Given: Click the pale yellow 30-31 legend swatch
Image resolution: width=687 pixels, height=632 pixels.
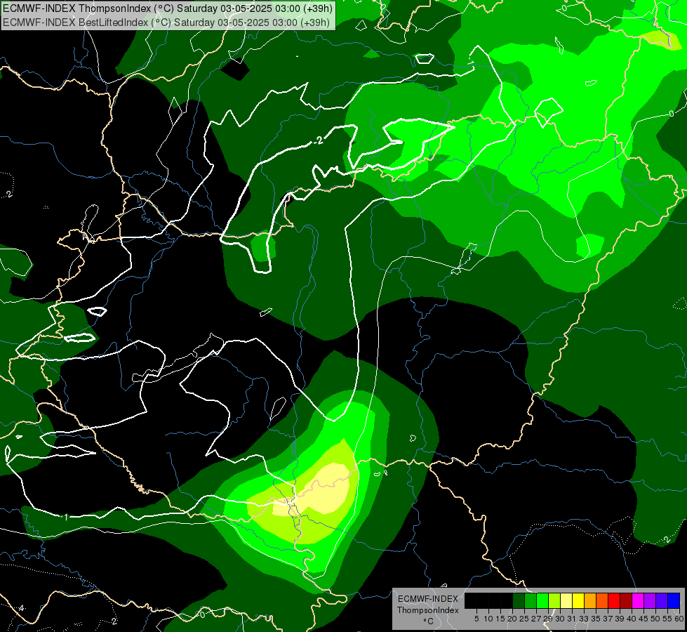Looking at the screenshot, I should (x=566, y=600).
